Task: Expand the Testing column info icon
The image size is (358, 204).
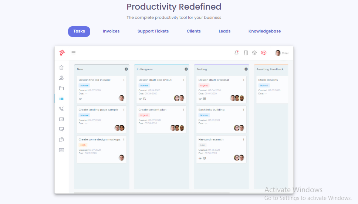Action: [x=246, y=69]
